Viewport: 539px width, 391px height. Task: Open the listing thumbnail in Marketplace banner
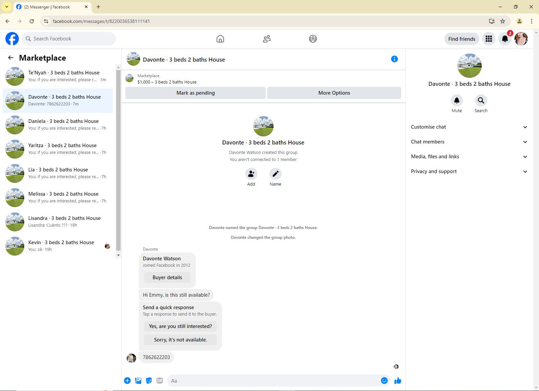point(129,78)
